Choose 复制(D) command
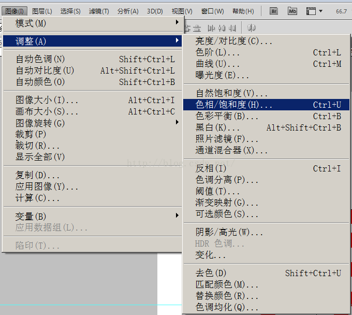The height and width of the screenshot is (315, 352). click(93, 175)
